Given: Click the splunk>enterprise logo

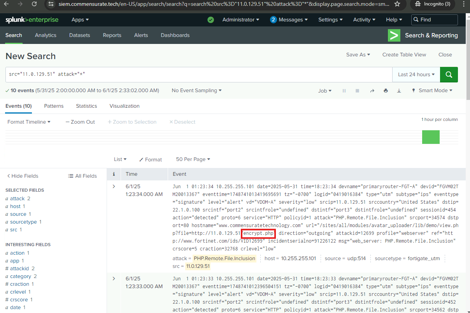Looking at the screenshot, I should (x=32, y=20).
